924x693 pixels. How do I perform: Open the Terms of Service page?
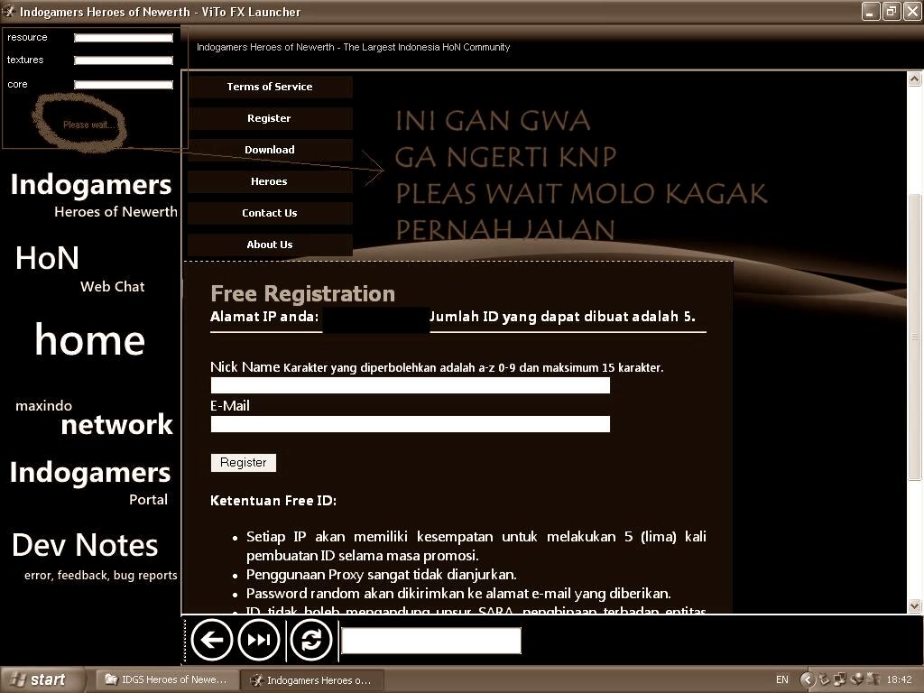pos(270,87)
